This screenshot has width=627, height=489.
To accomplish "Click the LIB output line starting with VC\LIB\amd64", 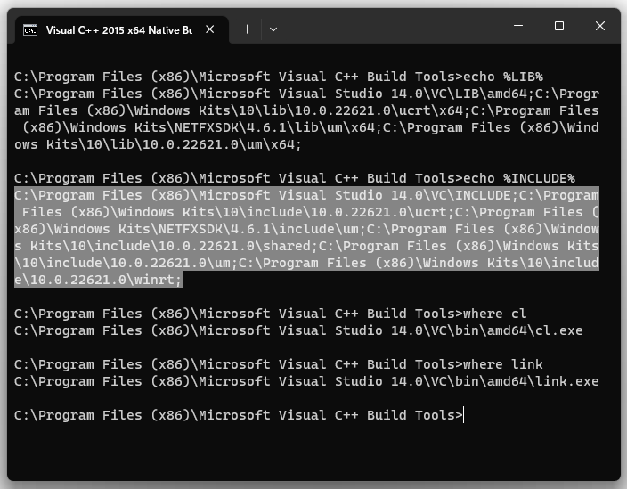I will 306,94.
